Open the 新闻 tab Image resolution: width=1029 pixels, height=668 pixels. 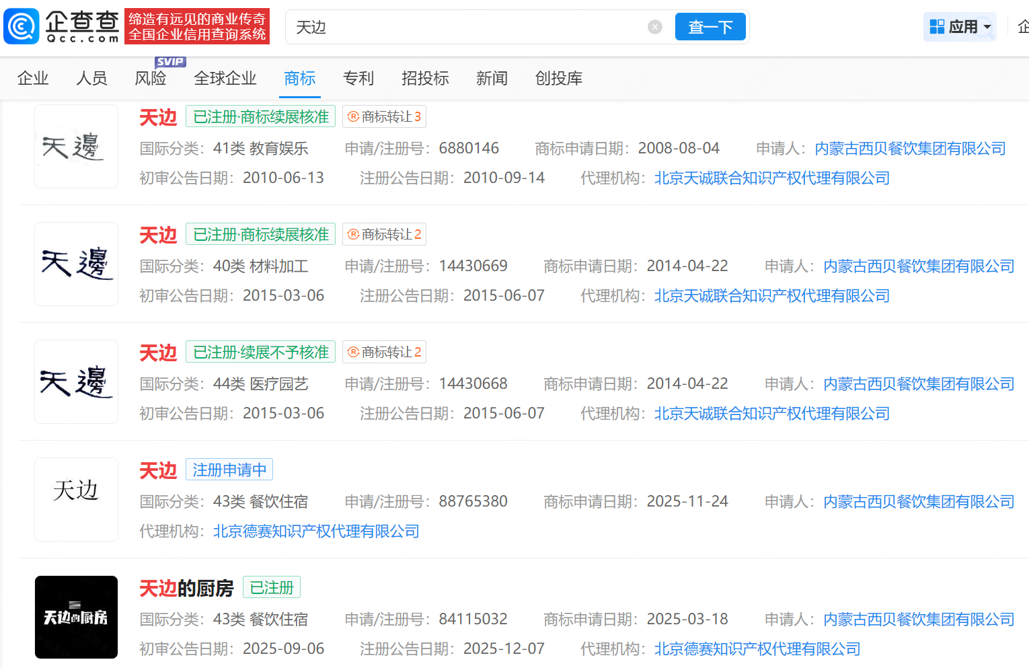pyautogui.click(x=492, y=78)
